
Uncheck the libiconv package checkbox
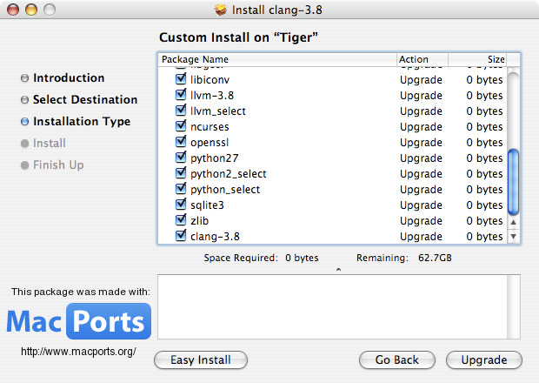(181, 79)
